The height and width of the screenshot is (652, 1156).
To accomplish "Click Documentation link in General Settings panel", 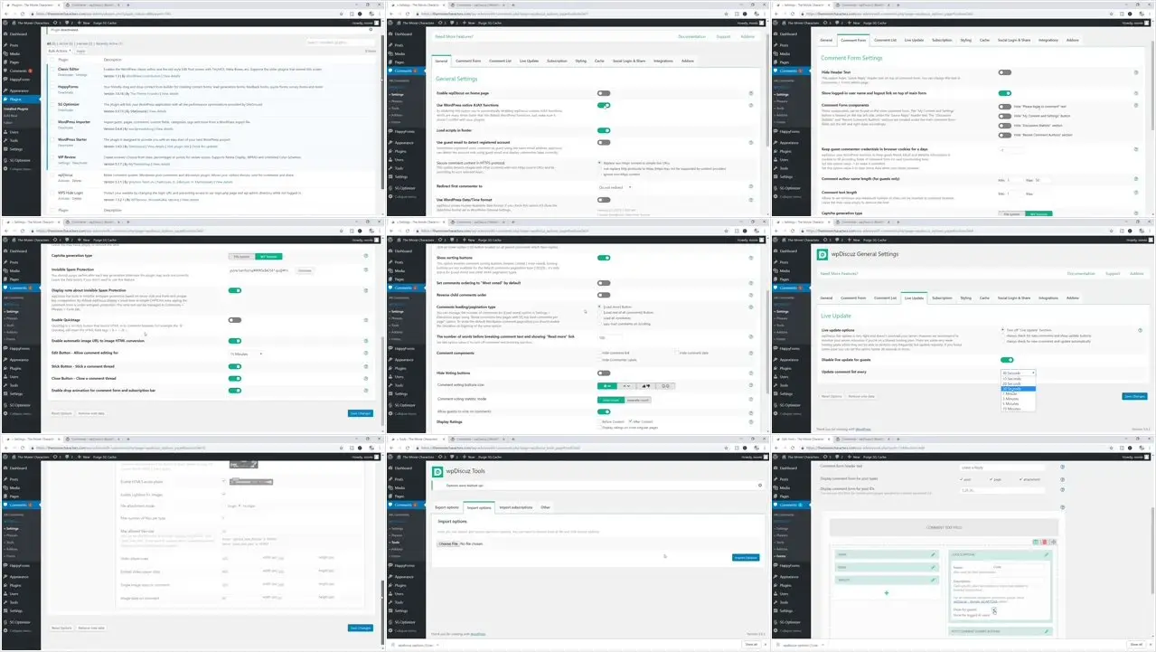I will tap(691, 37).
